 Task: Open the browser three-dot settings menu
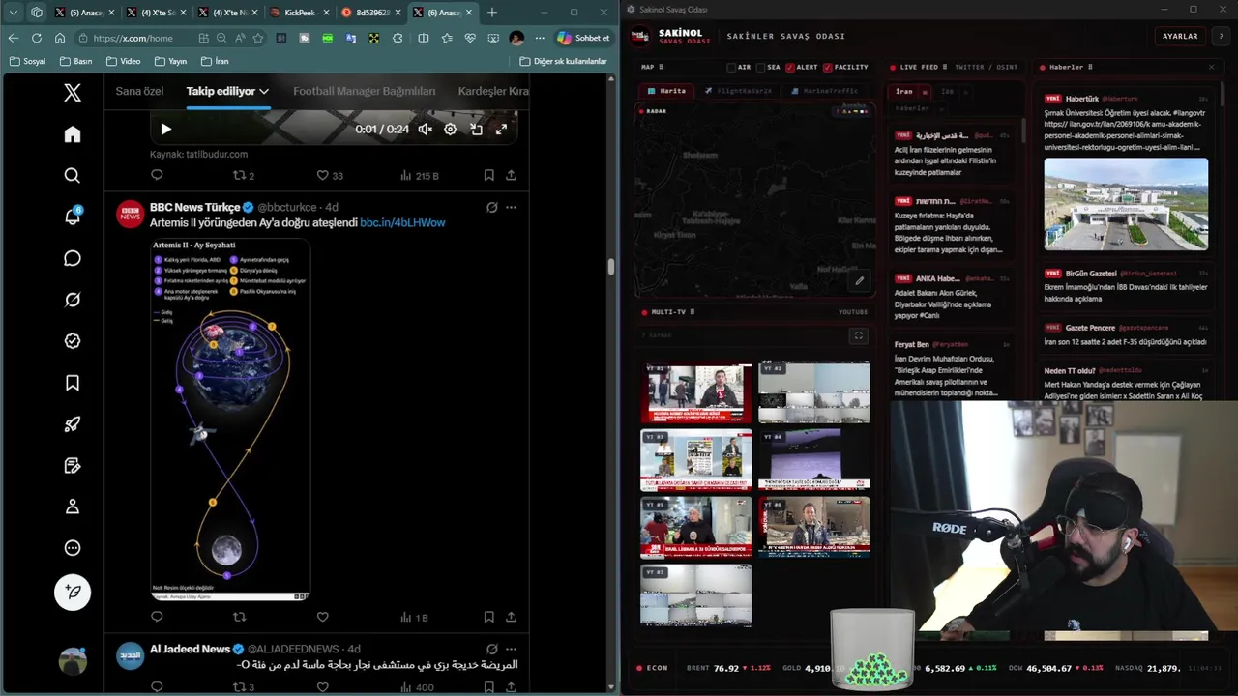coord(540,38)
